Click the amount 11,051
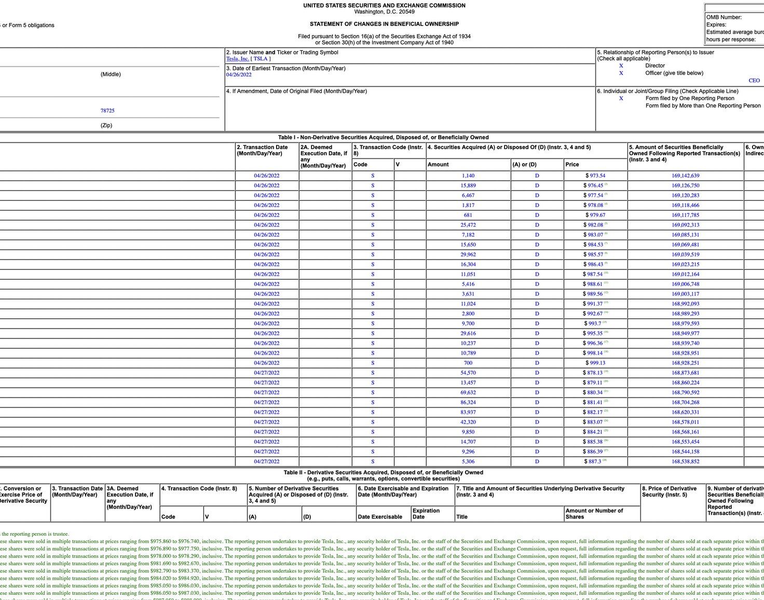 coord(468,275)
